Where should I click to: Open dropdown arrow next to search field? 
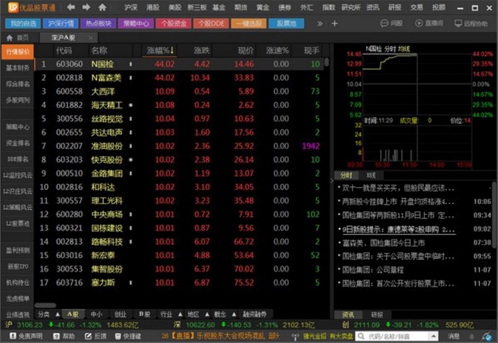click(x=433, y=336)
